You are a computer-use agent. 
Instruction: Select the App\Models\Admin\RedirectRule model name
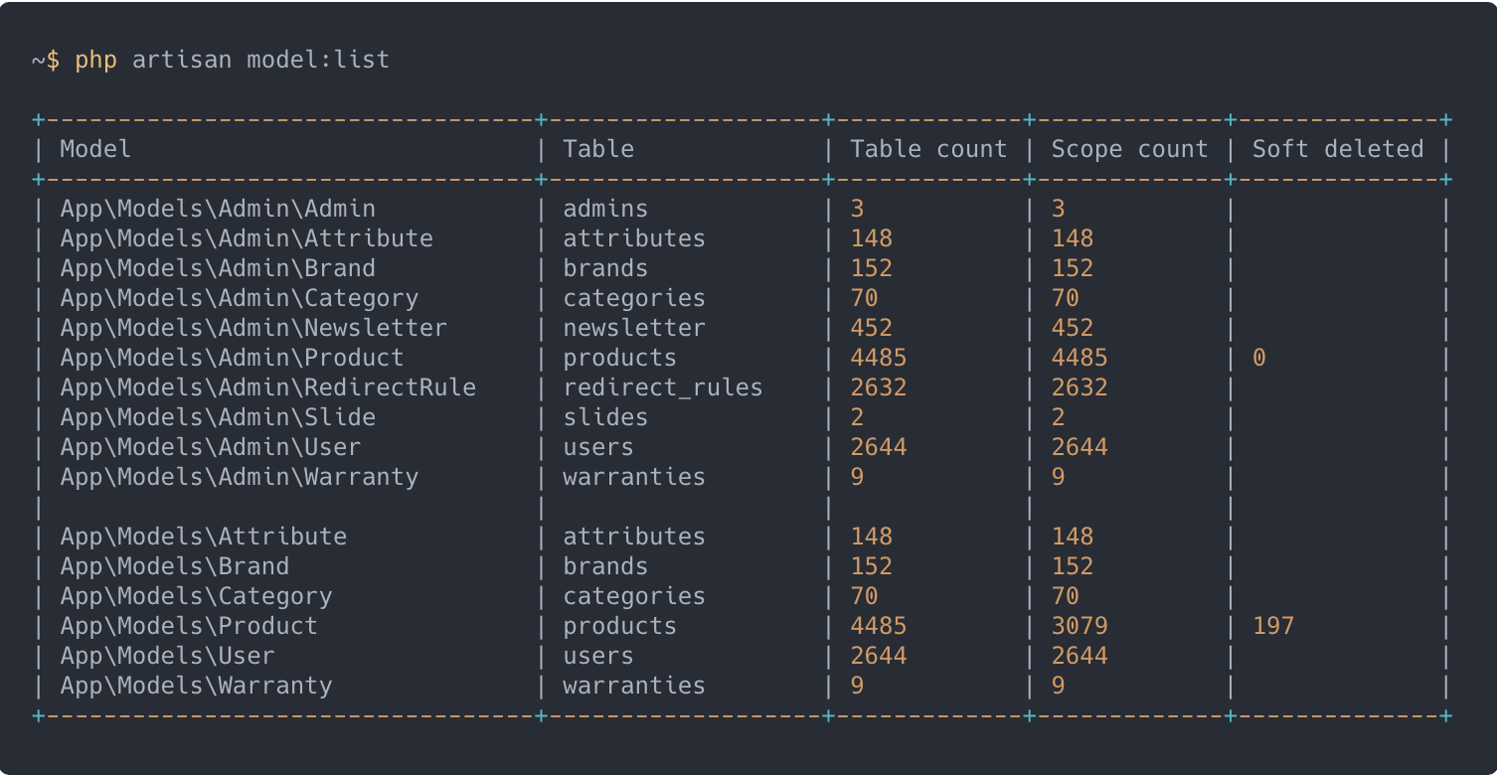click(x=268, y=387)
